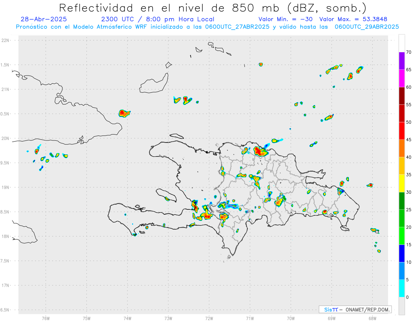Click the colorbar label '55'

(409, 105)
